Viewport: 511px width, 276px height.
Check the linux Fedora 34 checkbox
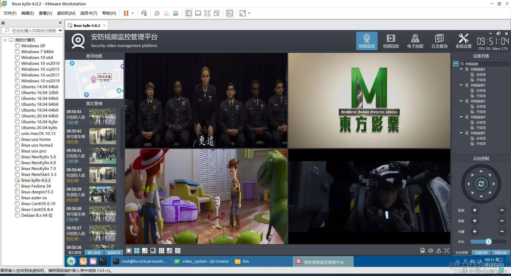tap(17, 186)
